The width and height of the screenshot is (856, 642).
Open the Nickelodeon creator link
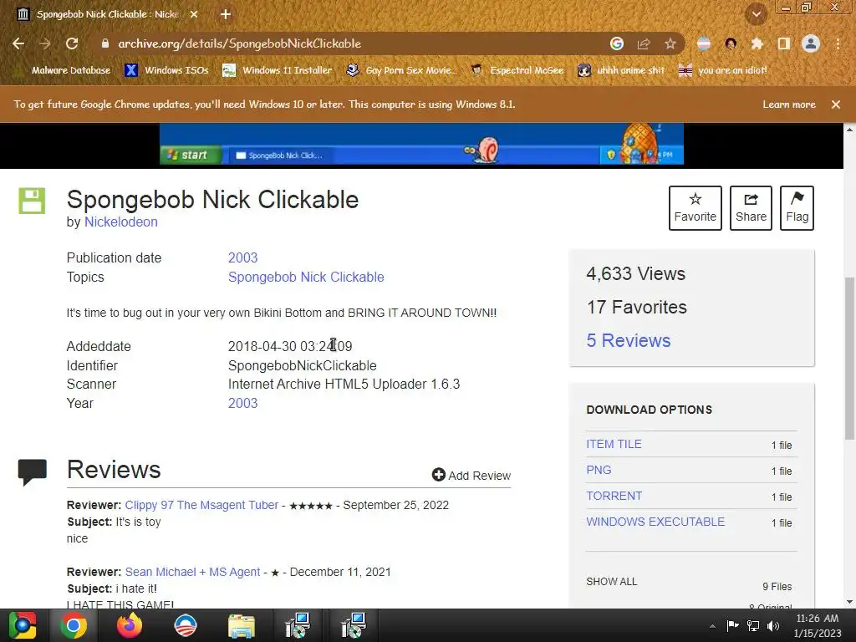coord(120,222)
